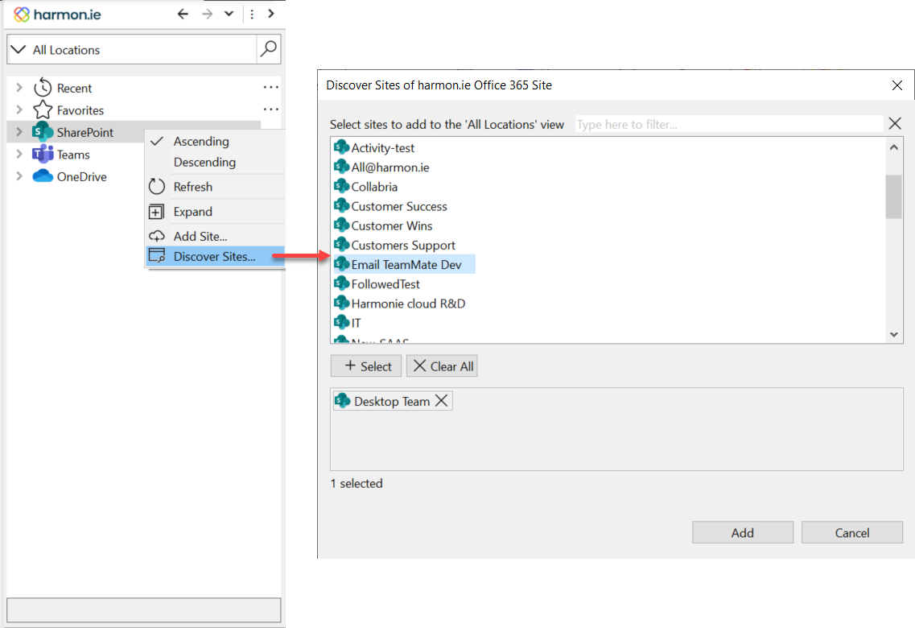Expand the Teams tree node
This screenshot has height=628, width=915.
click(19, 154)
